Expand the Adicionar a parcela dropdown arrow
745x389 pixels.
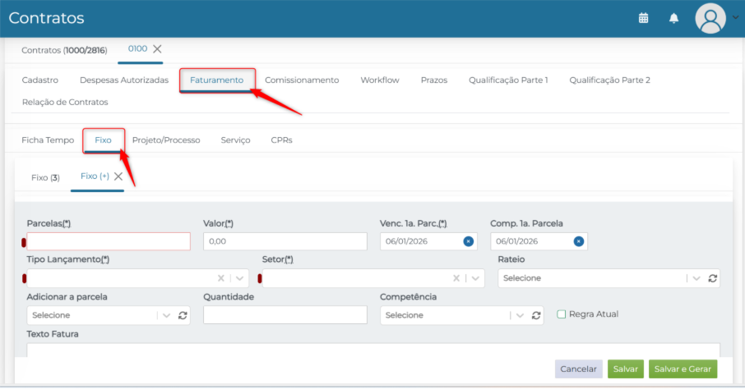166,315
